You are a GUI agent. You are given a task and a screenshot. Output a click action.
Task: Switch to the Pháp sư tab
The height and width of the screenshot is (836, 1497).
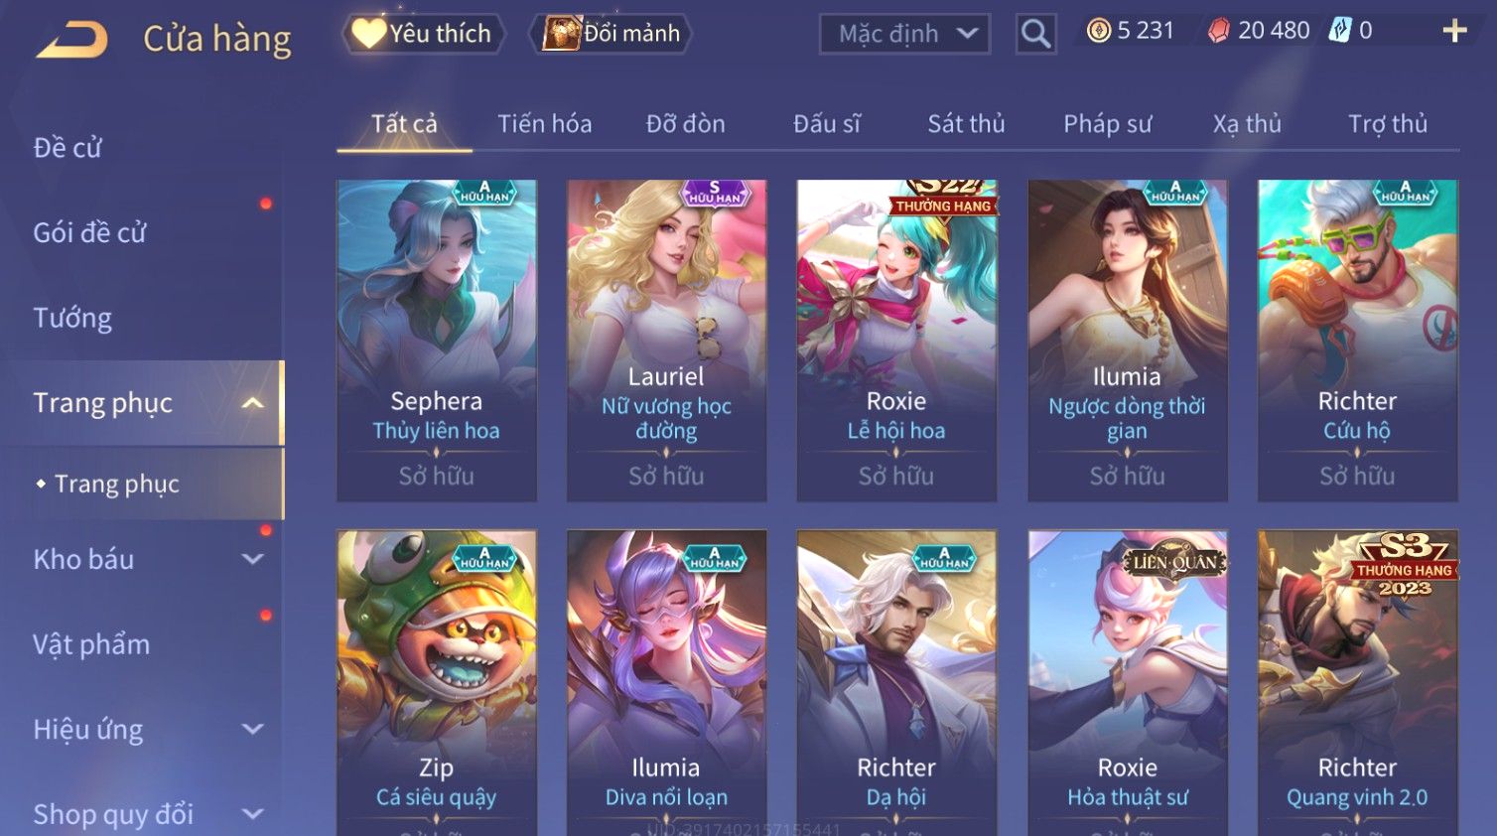(x=1107, y=124)
